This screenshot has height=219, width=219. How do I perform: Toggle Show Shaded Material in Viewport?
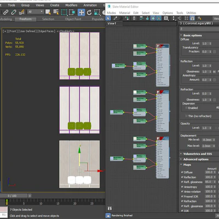(x=153, y=18)
